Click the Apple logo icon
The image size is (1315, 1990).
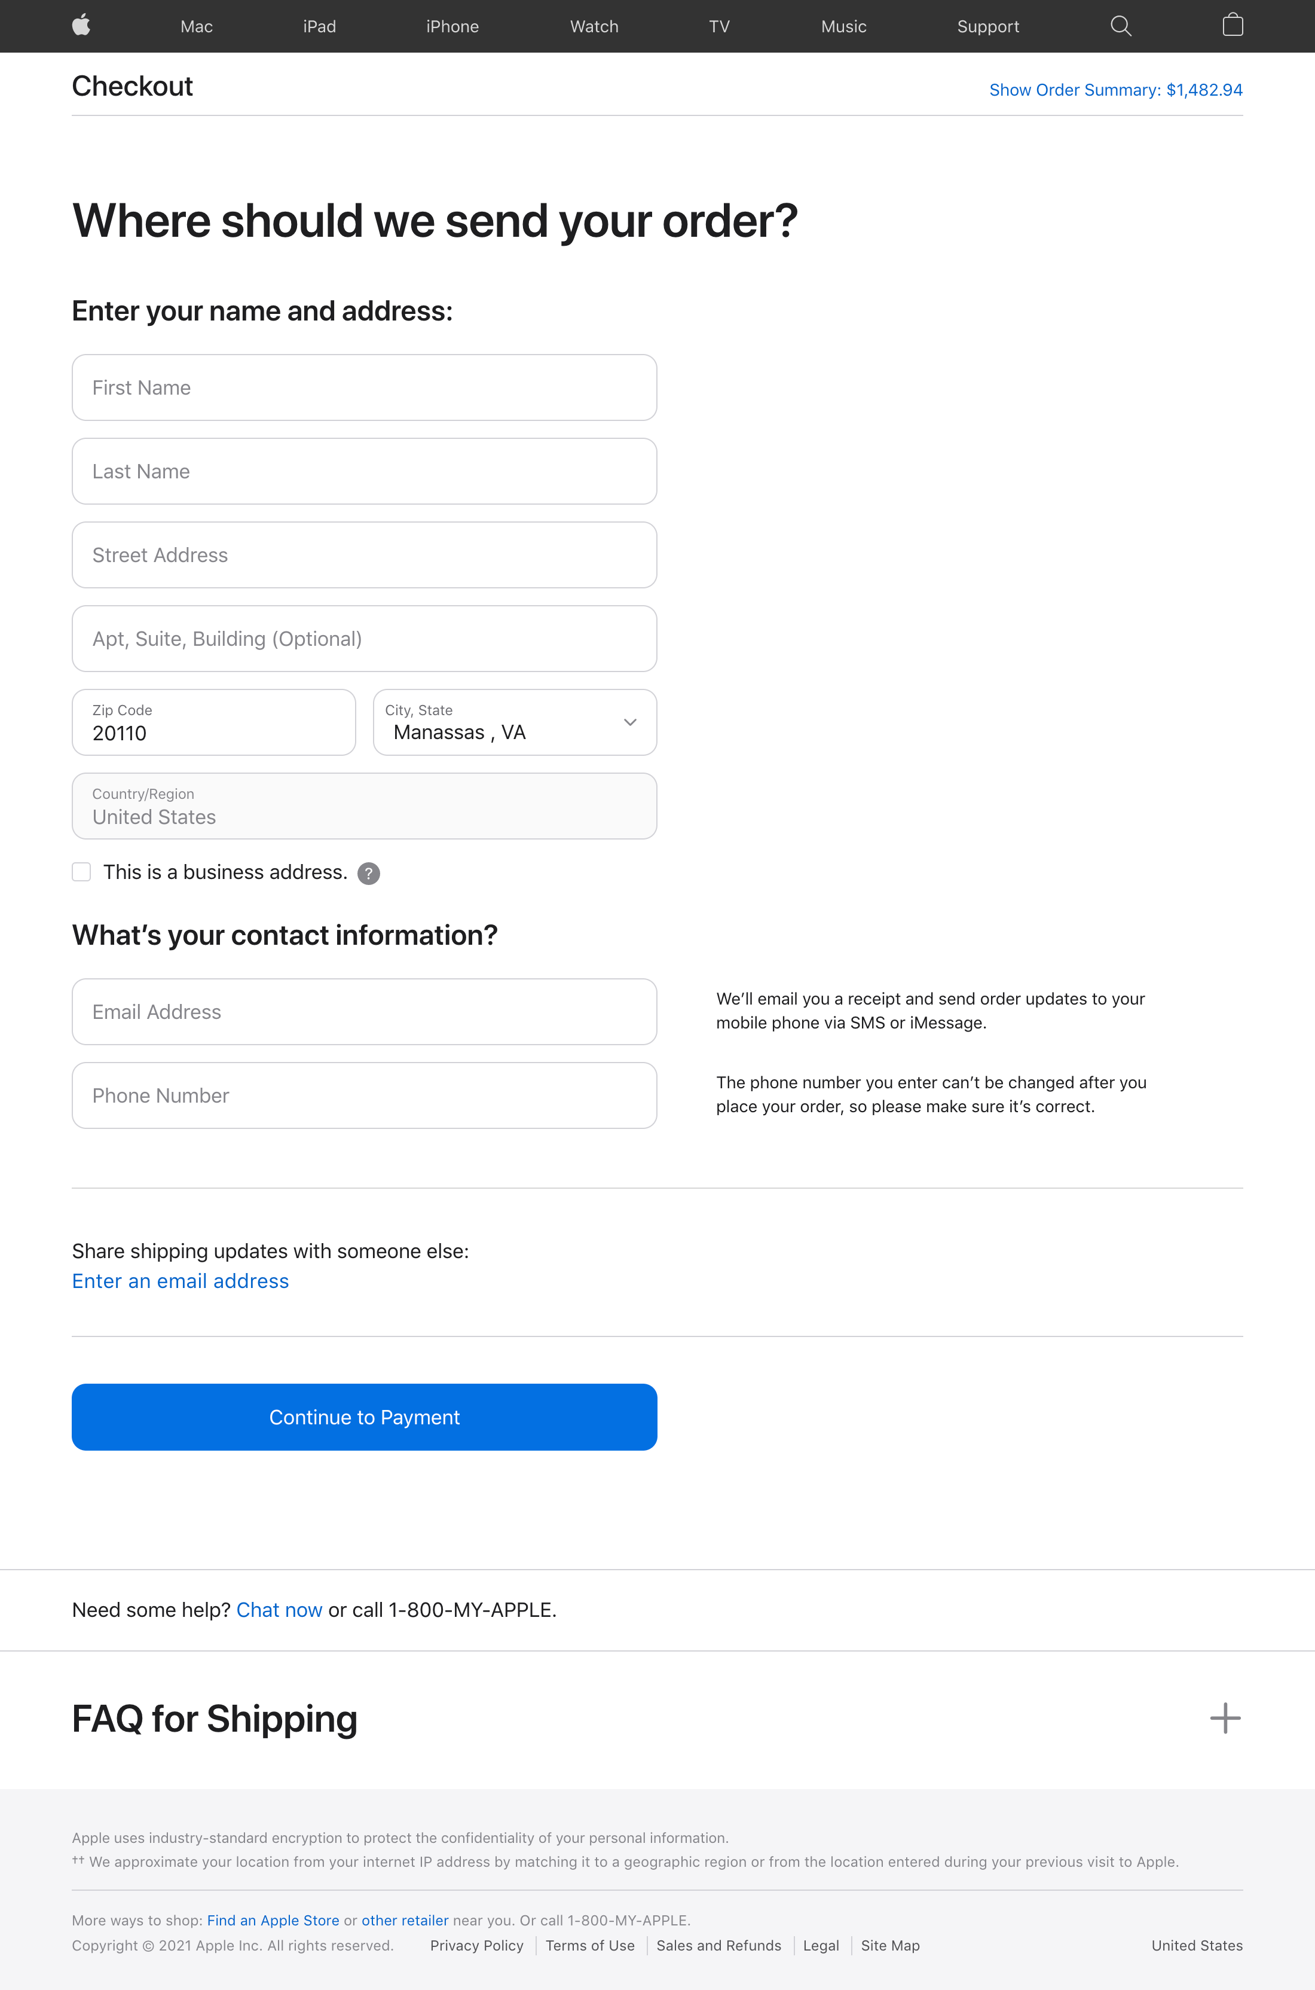click(x=81, y=25)
